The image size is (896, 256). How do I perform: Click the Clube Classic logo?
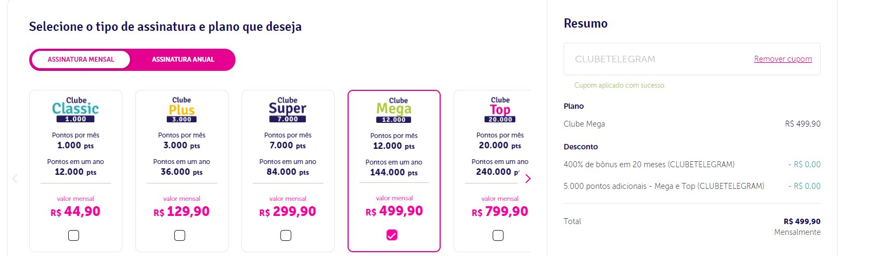75,109
